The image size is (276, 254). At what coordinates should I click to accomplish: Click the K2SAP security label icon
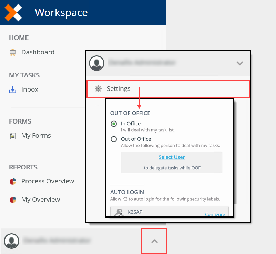click(118, 212)
